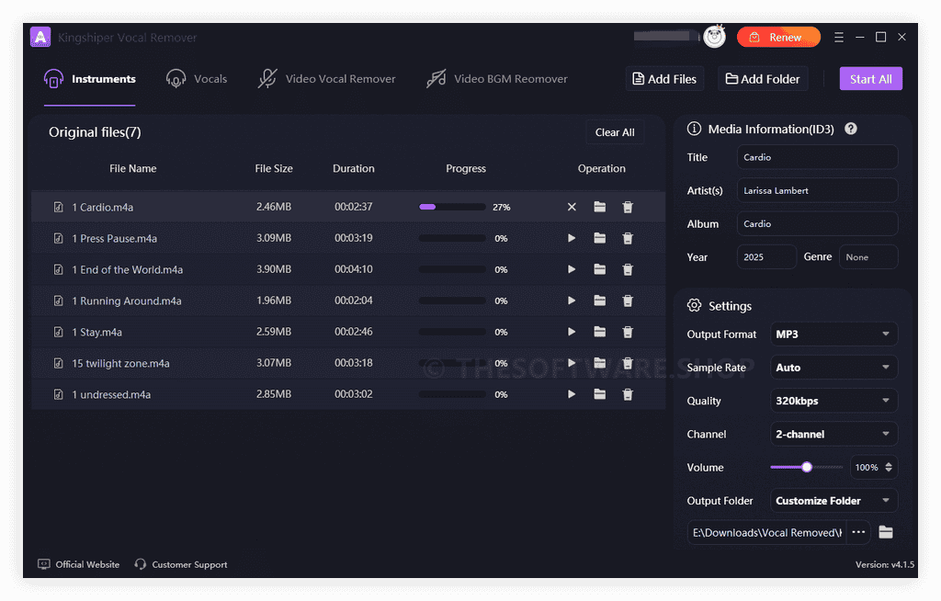Click the Version: v4.1.5 label
941x601 pixels.
(x=885, y=564)
